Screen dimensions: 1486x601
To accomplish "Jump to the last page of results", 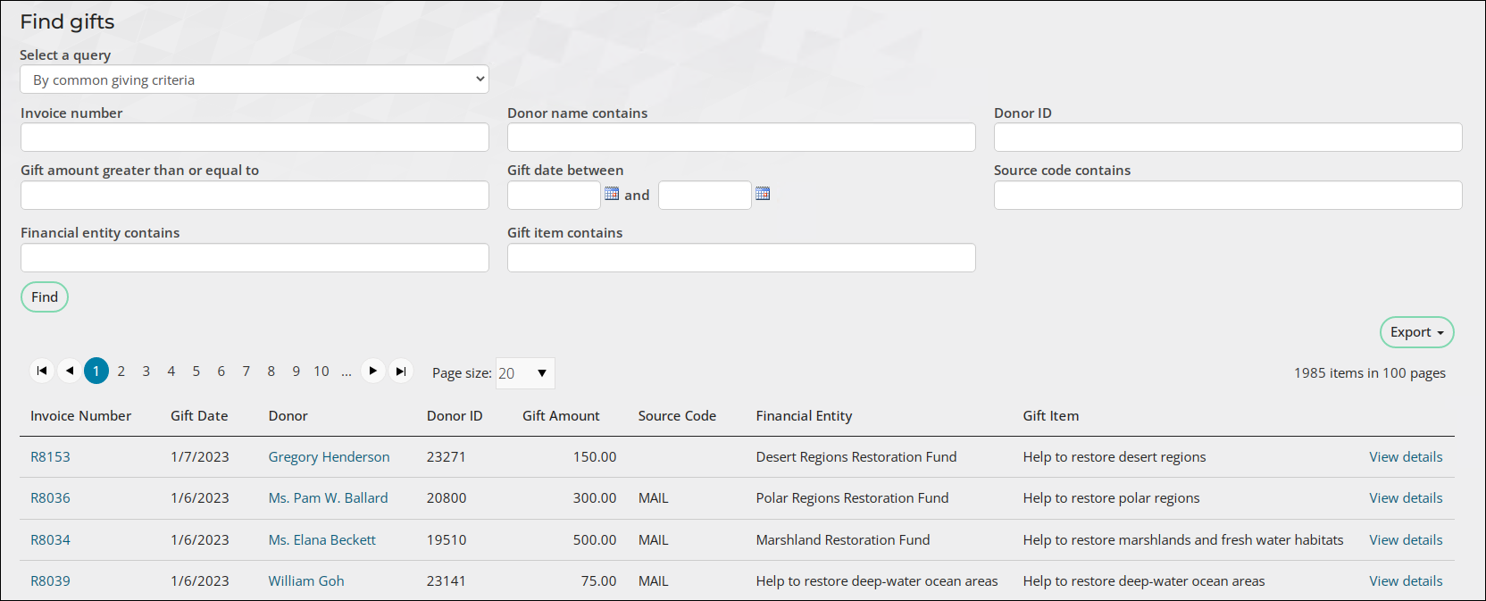I will tap(401, 371).
